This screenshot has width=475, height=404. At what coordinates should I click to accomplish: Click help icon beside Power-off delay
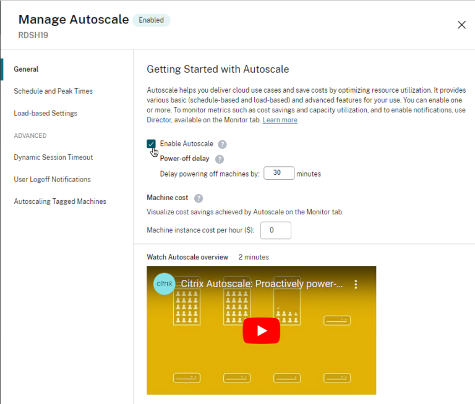220,159
